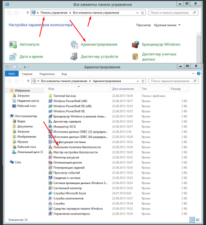This screenshot has height=225, width=206.
Task: Click the Windows PowerShell (x86) shortcut icon
Action: tap(50, 101)
